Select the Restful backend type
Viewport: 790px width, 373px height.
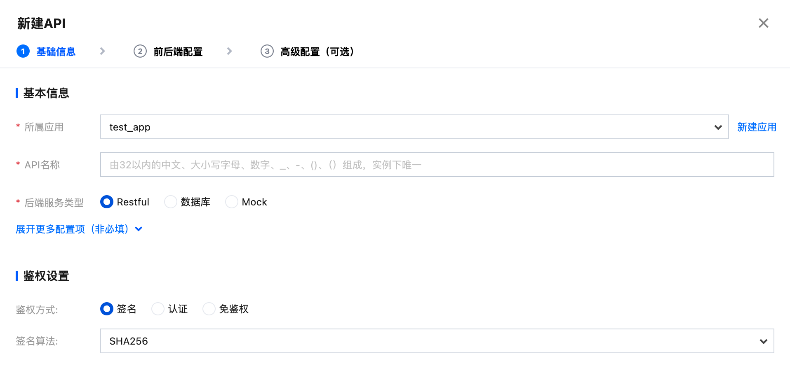107,202
